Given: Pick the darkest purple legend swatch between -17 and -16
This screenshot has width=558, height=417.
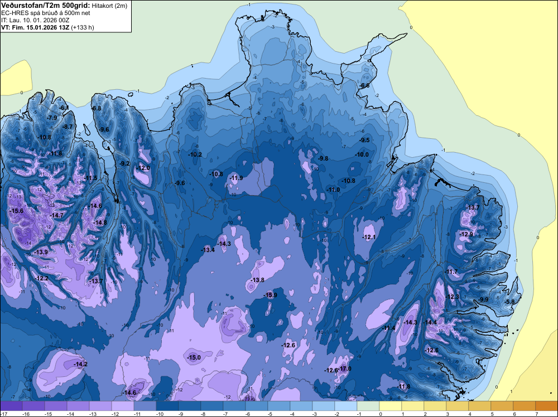Looking at the screenshot, I should (x=11, y=406).
